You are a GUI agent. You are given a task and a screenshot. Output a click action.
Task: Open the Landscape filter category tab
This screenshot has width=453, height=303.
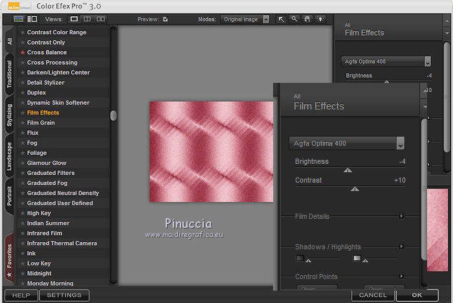pyautogui.click(x=9, y=155)
